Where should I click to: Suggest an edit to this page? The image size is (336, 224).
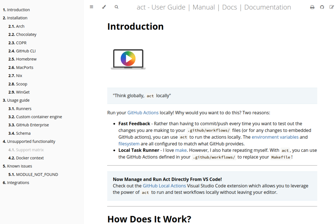tap(331, 7)
